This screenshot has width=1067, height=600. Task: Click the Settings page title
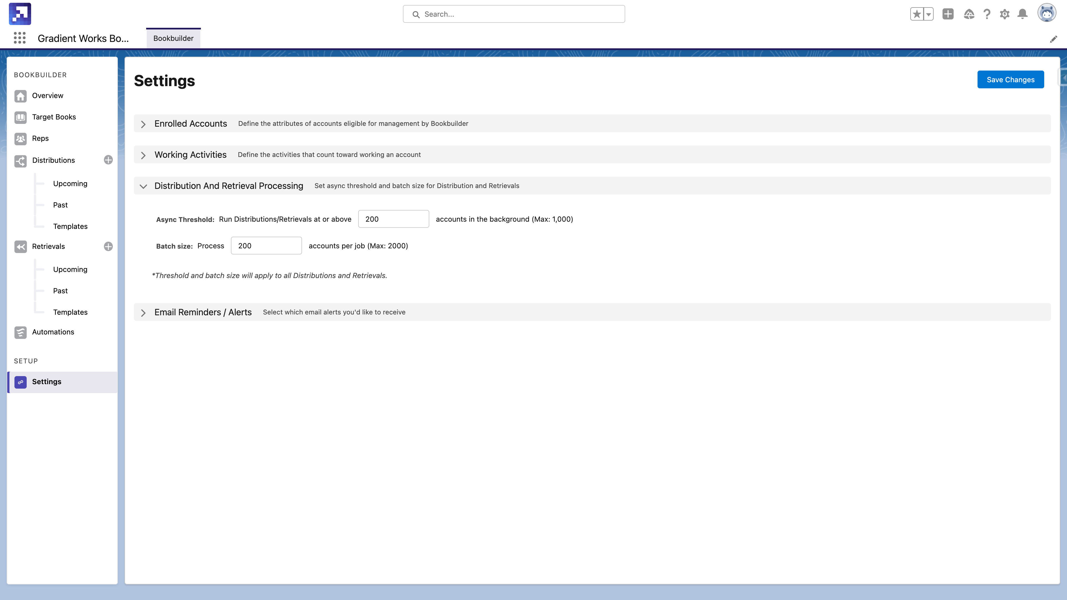tap(164, 81)
